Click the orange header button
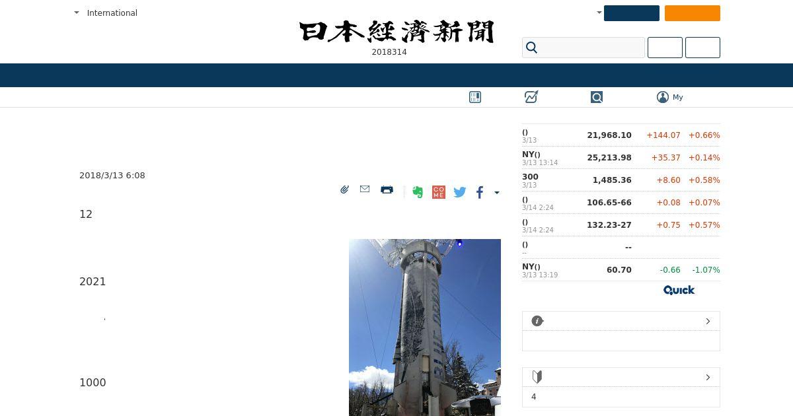 pyautogui.click(x=693, y=13)
